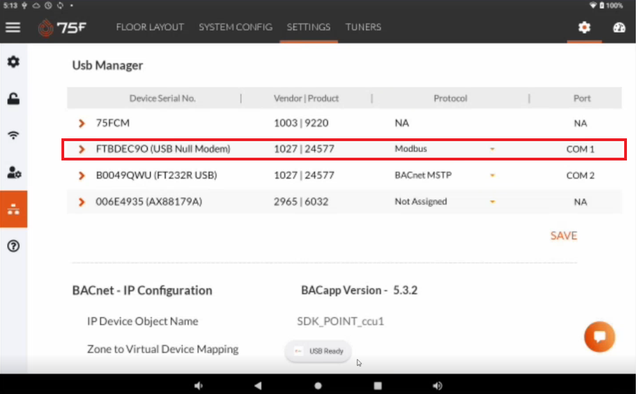The image size is (638, 394).
Task: Tap the Android volume up button
Action: (437, 386)
